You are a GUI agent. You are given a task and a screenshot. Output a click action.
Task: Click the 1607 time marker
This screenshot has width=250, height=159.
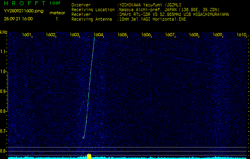click(x=170, y=35)
